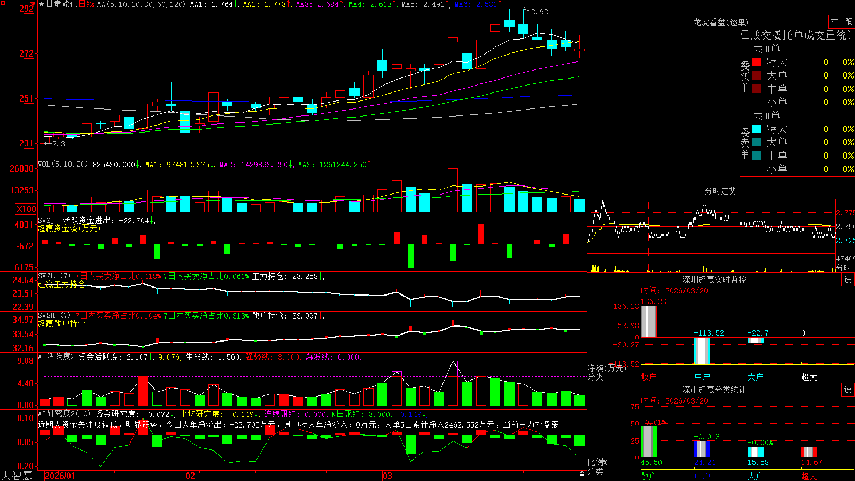Screen dimensions: 855x481
Task: Click the 03 month marker on timeline
Action: click(387, 476)
